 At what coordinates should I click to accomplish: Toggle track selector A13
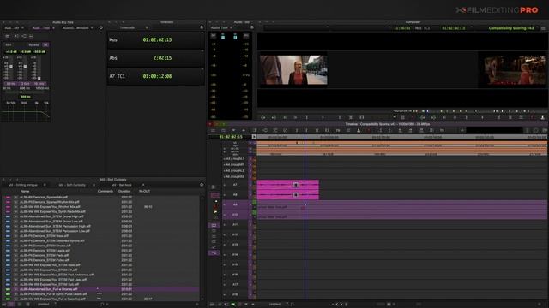(x=235, y=245)
